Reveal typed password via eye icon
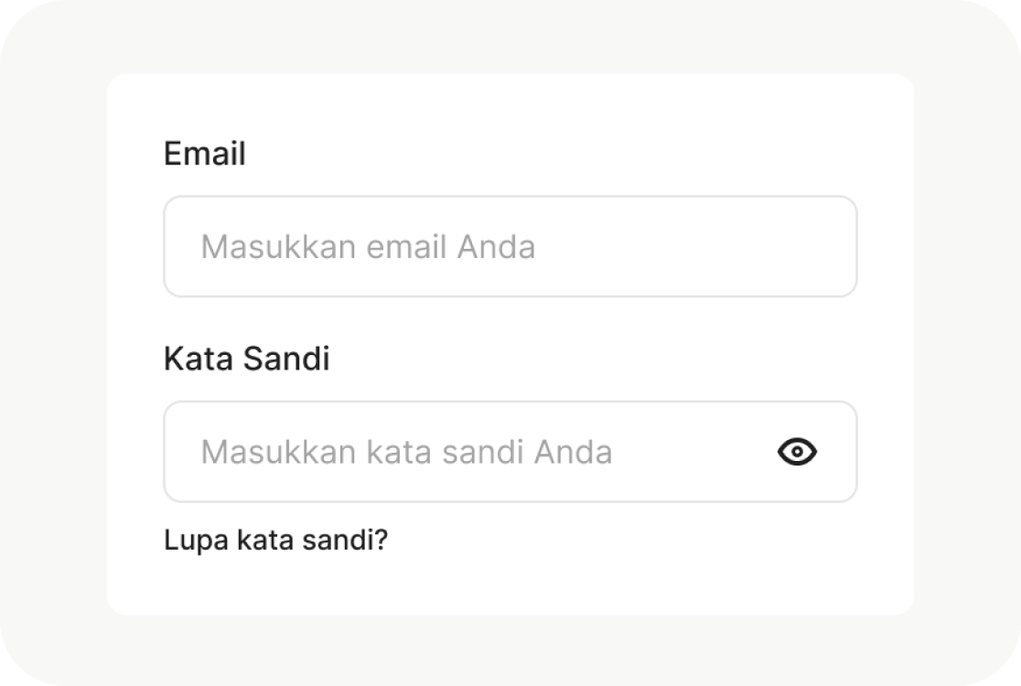The width and height of the screenshot is (1021, 686). pos(797,452)
